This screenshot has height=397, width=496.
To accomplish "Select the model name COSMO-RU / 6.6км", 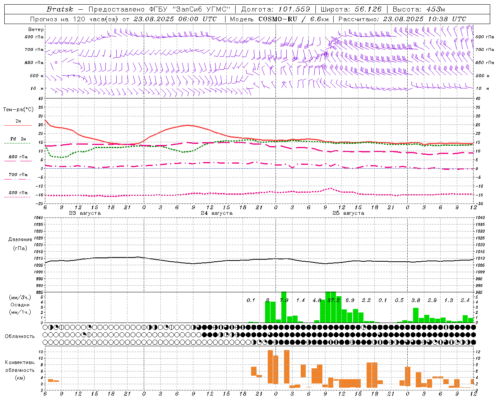I will click(293, 19).
